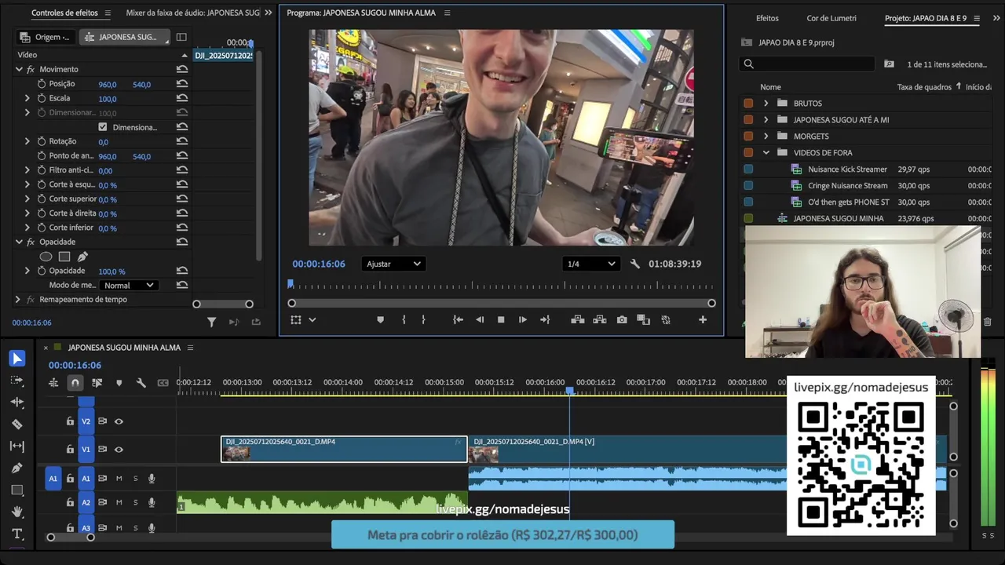Image resolution: width=1005 pixels, height=565 pixels.
Task: Click the Extract button
Action: (600, 320)
